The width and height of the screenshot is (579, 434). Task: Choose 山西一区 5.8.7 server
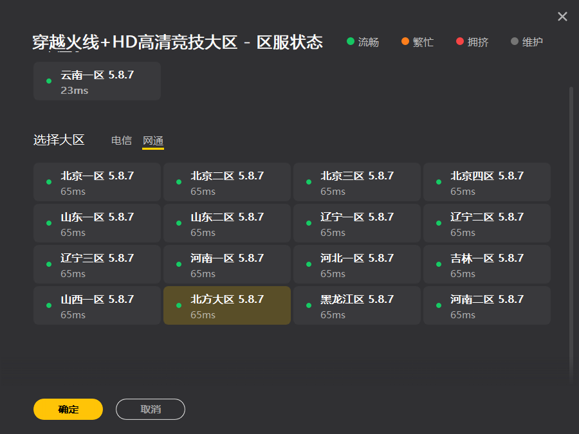point(97,305)
